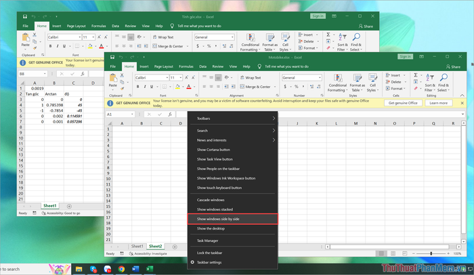Save the Motobike.xlsx workbook via toolbar icon

pos(112,57)
